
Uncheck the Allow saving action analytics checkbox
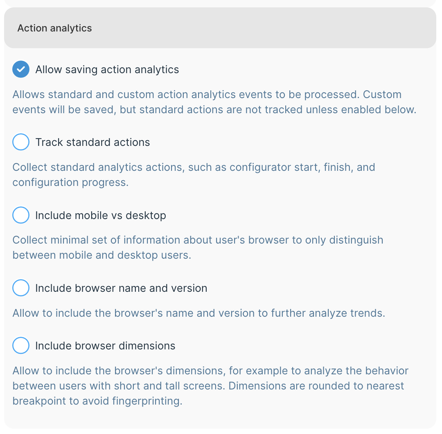point(21,69)
